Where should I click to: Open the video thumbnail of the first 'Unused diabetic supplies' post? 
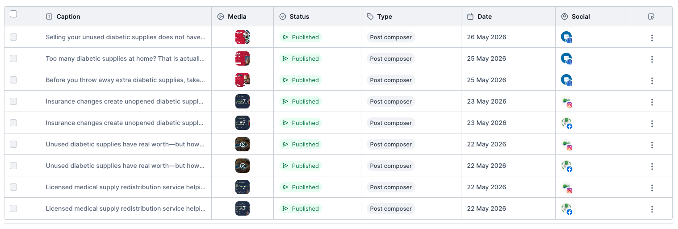(243, 144)
